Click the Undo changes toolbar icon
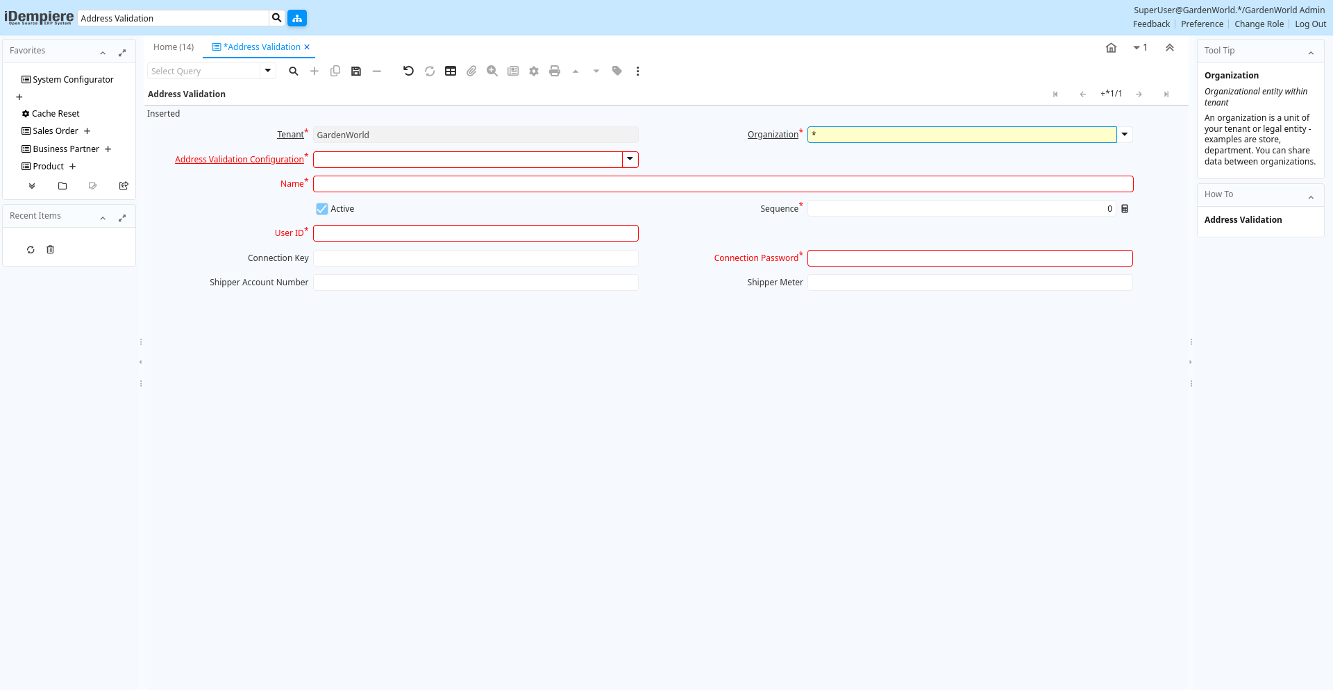Image resolution: width=1333 pixels, height=690 pixels. coord(408,71)
